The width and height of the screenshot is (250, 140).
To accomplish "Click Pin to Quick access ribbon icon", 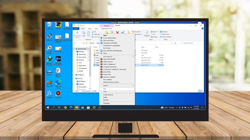I will (x=77, y=35).
